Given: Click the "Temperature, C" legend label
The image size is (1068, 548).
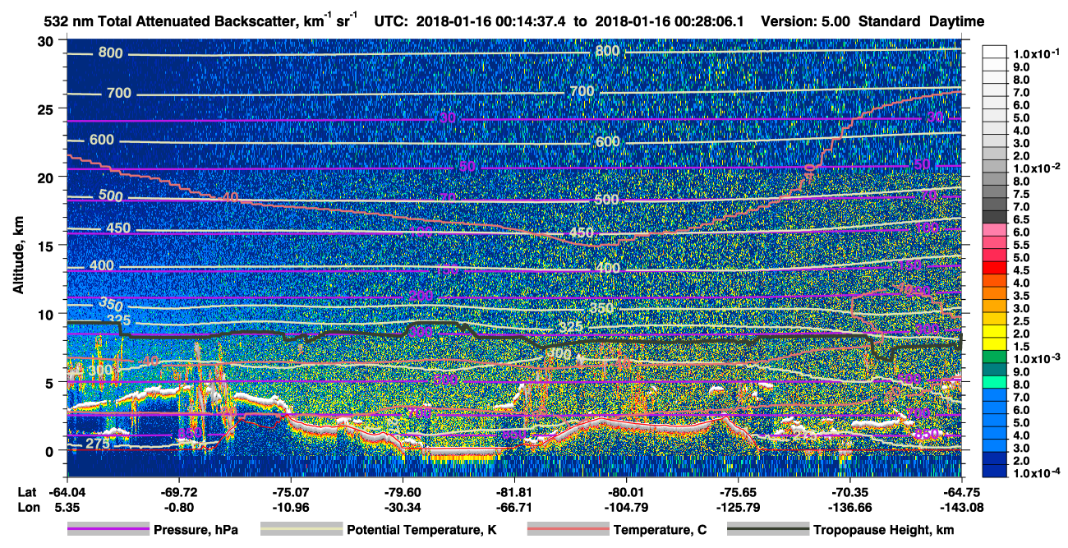Looking at the screenshot, I should pyautogui.click(x=661, y=531).
